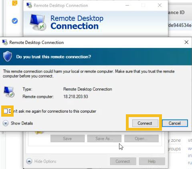Click "Remote Desktop Connection" type value
The height and width of the screenshot is (169, 192).
tap(88, 89)
